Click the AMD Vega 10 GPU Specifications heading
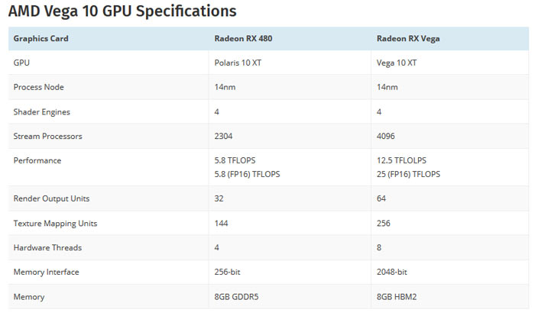This screenshot has height=316, width=535. pos(122,11)
